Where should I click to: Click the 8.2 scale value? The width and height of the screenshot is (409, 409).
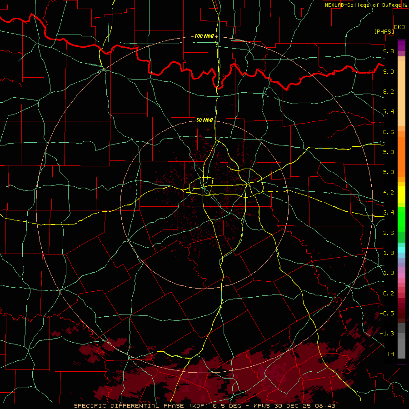coord(389,91)
